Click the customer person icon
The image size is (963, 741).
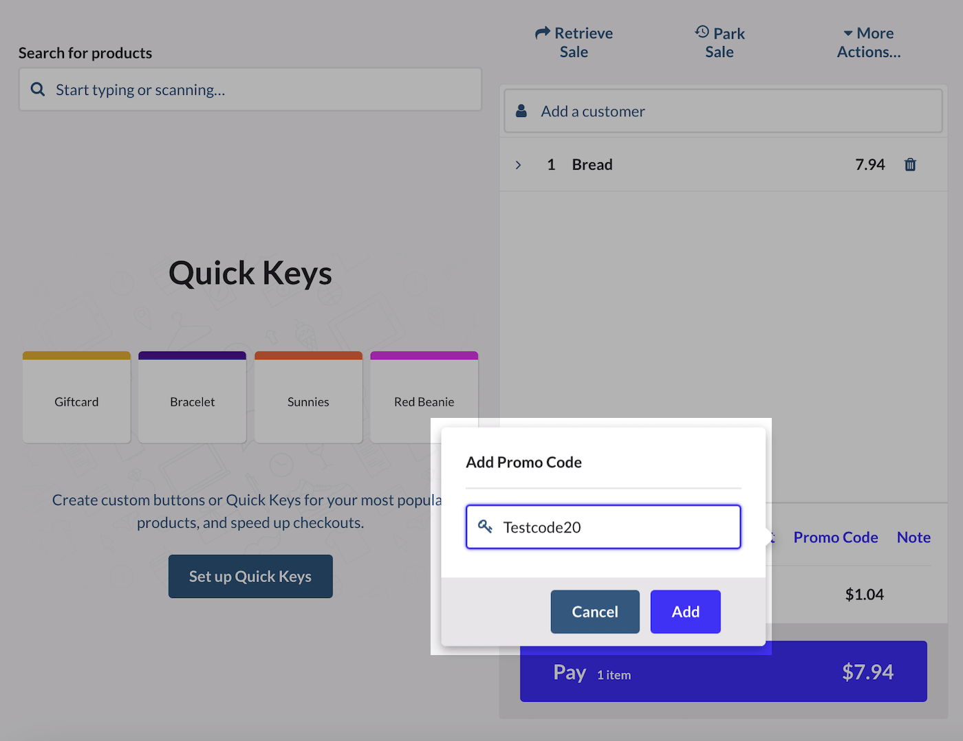(521, 111)
